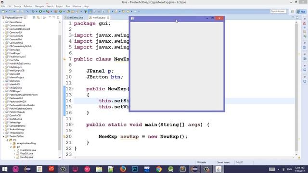Open the Package Explorer View Menu triangle
The width and height of the screenshot is (308, 173).
click(x=49, y=18)
